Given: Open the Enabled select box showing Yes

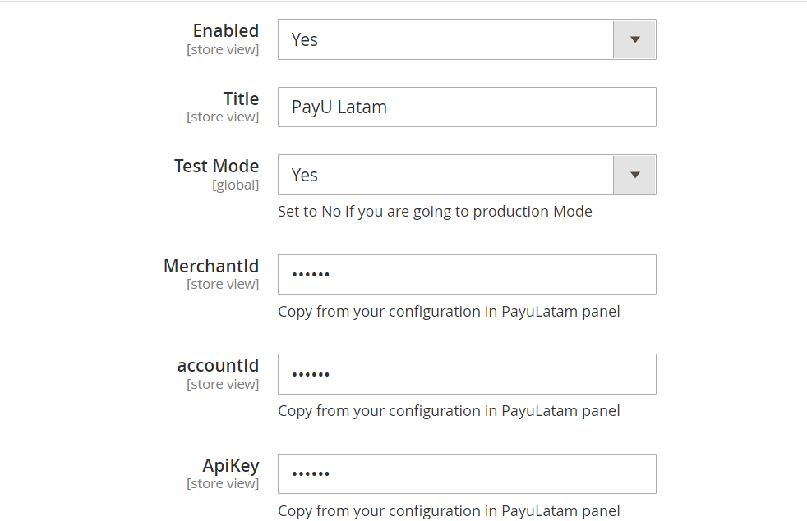Looking at the screenshot, I should [x=445, y=39].
